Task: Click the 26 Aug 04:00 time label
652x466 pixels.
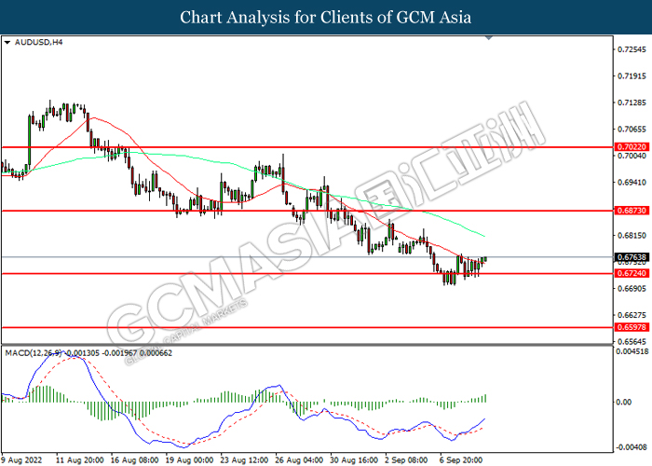Action: (299, 459)
